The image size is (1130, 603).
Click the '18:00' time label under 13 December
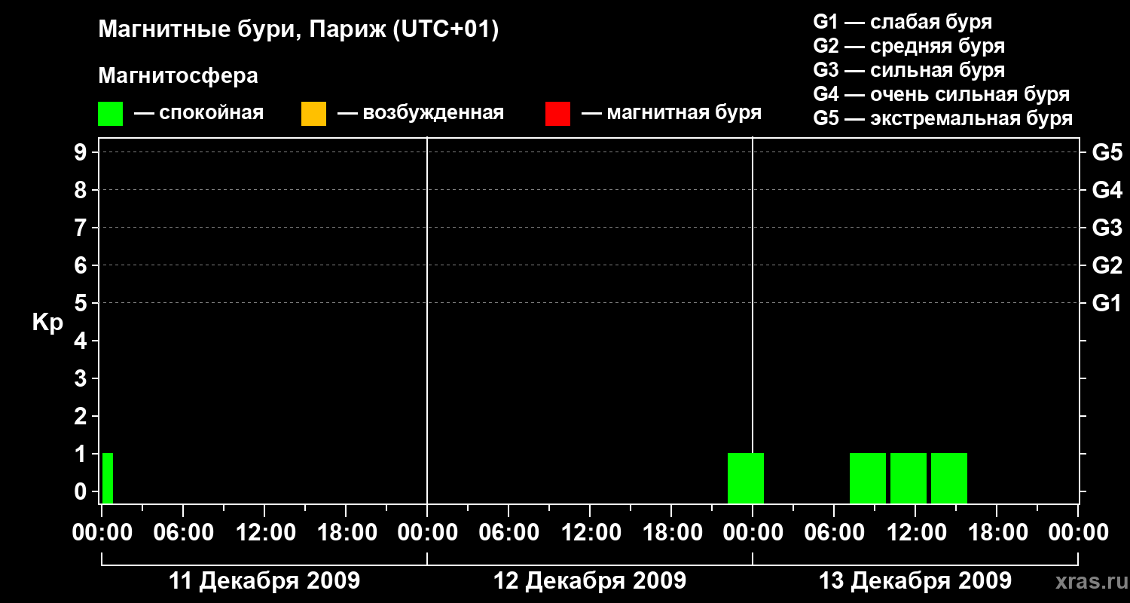[997, 533]
